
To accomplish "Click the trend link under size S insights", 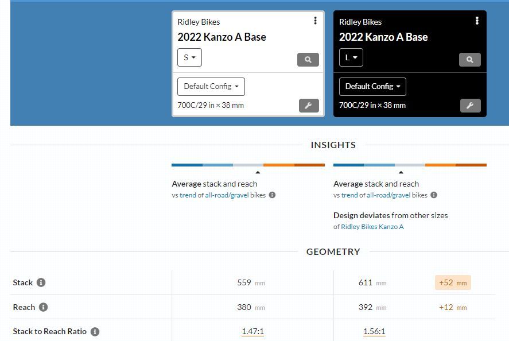I will pos(188,195).
